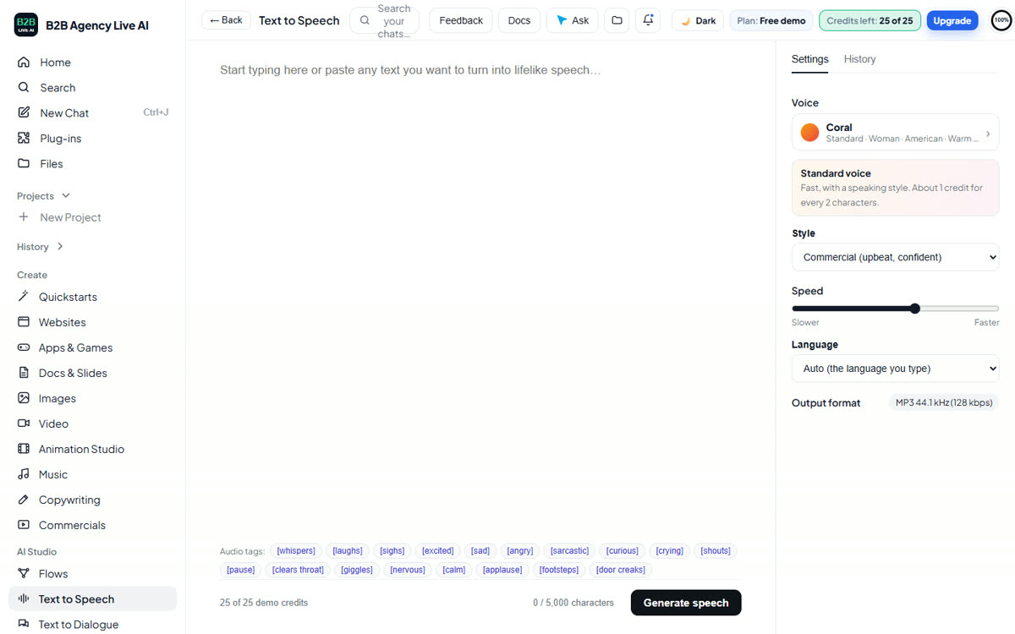Click the Commercials play-screen icon
Viewport: 1015px width, 634px height.
click(24, 525)
